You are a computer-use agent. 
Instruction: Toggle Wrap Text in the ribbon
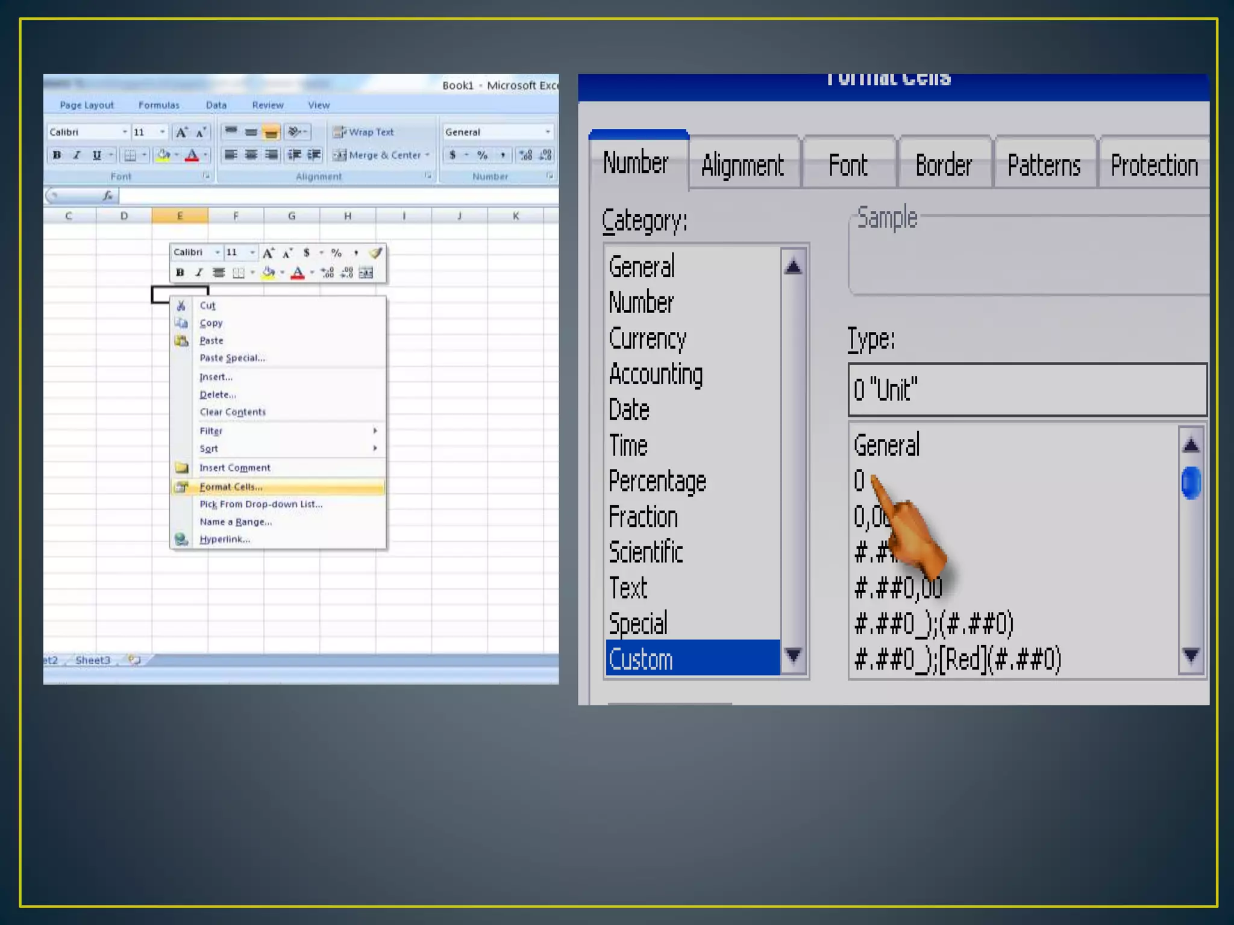tap(364, 132)
